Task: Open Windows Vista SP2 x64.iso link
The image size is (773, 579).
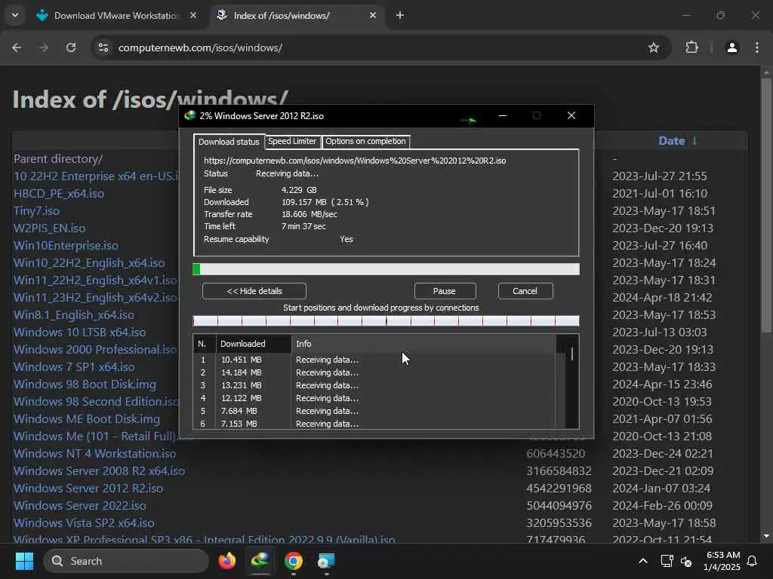Action: (x=84, y=523)
